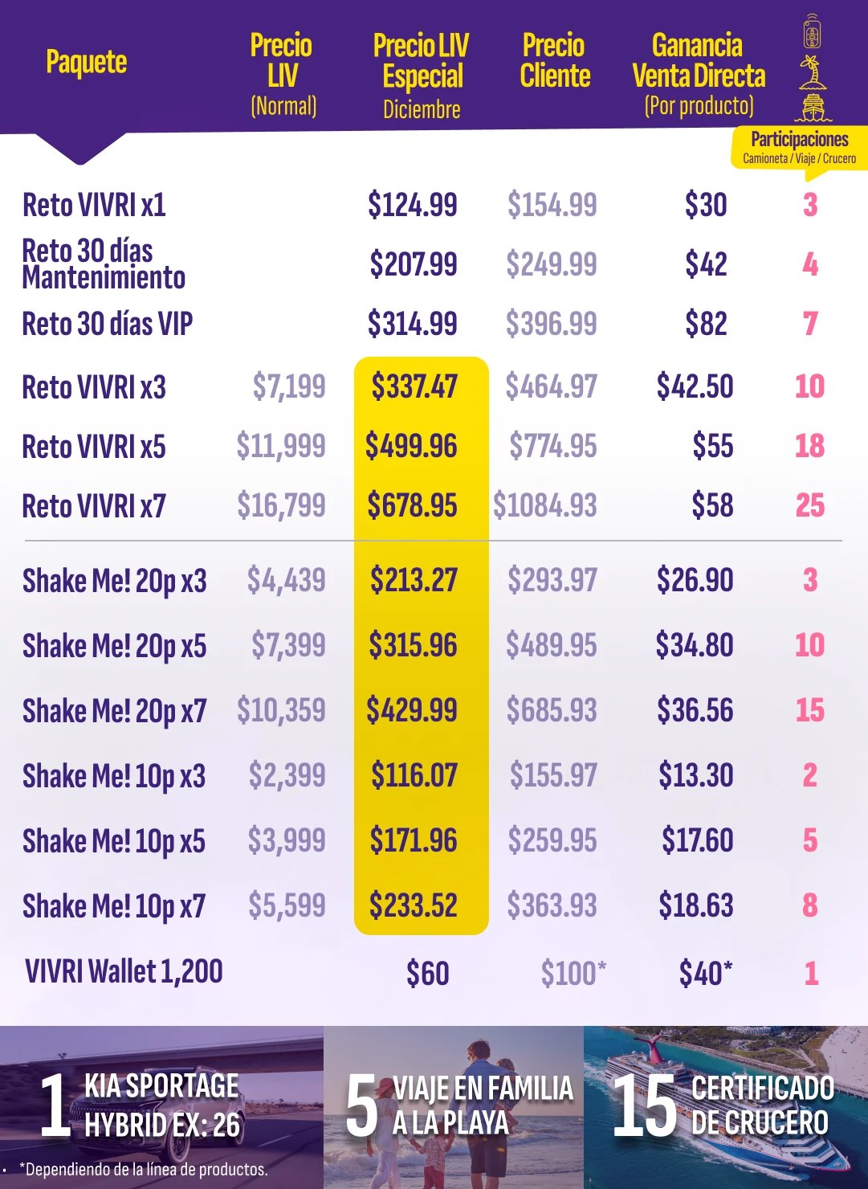The width and height of the screenshot is (868, 1189).
Task: Click the Paquete column header
Action: tap(87, 62)
